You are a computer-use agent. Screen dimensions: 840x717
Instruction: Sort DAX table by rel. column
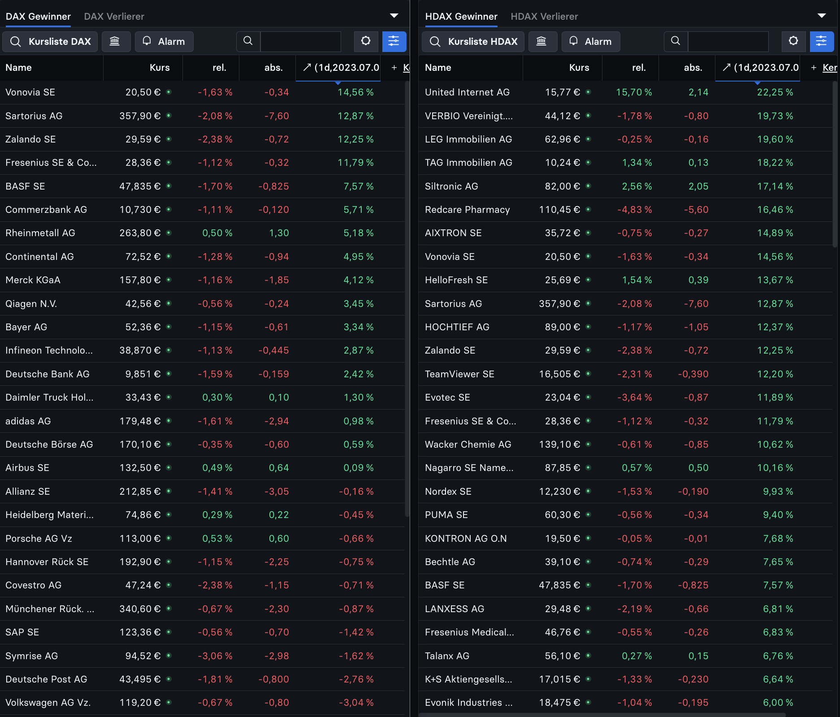point(211,68)
